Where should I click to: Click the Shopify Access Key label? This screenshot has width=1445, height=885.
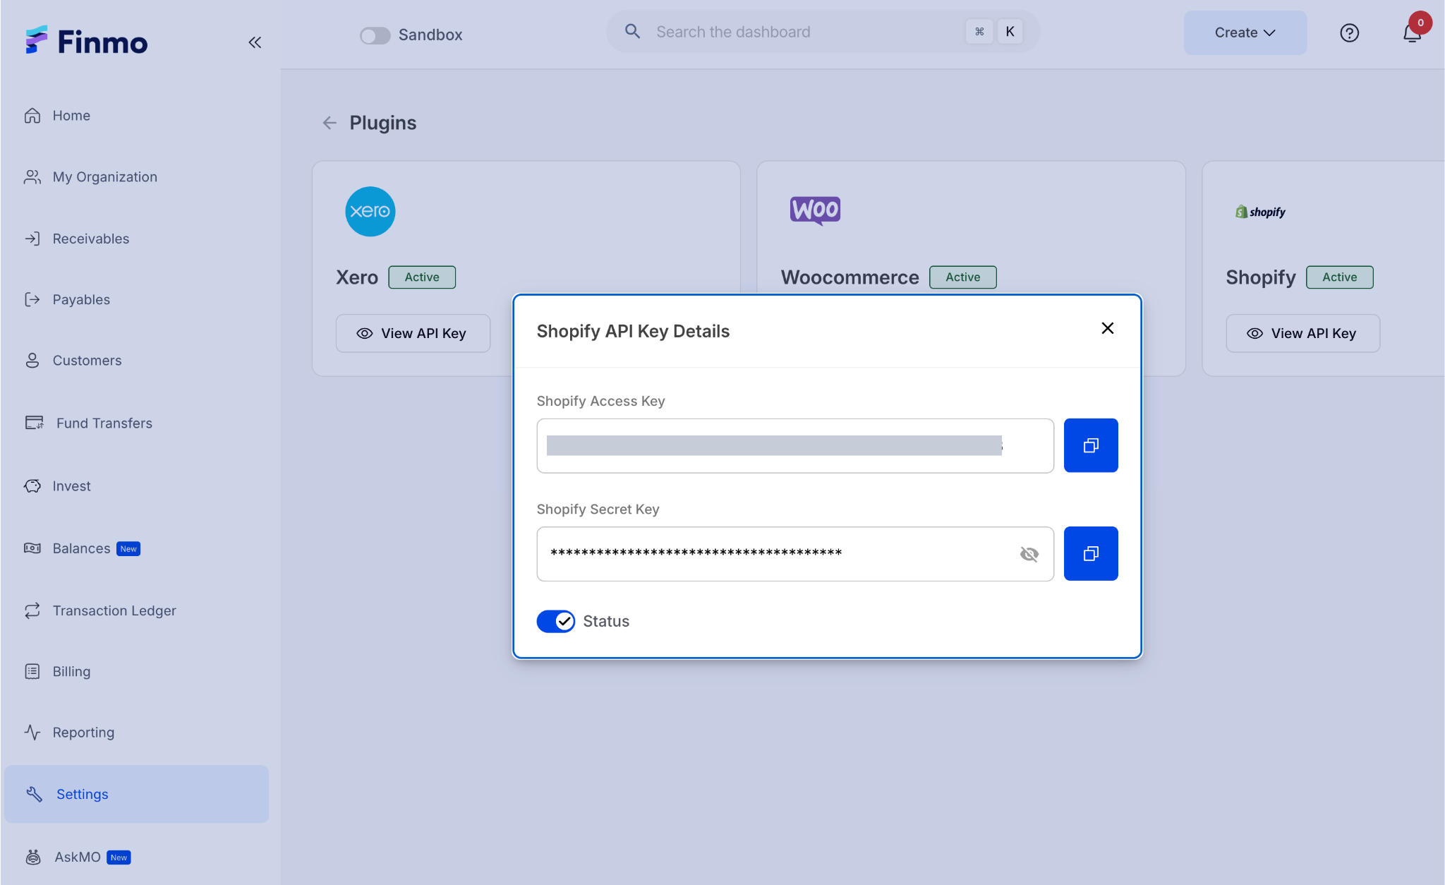[600, 401]
